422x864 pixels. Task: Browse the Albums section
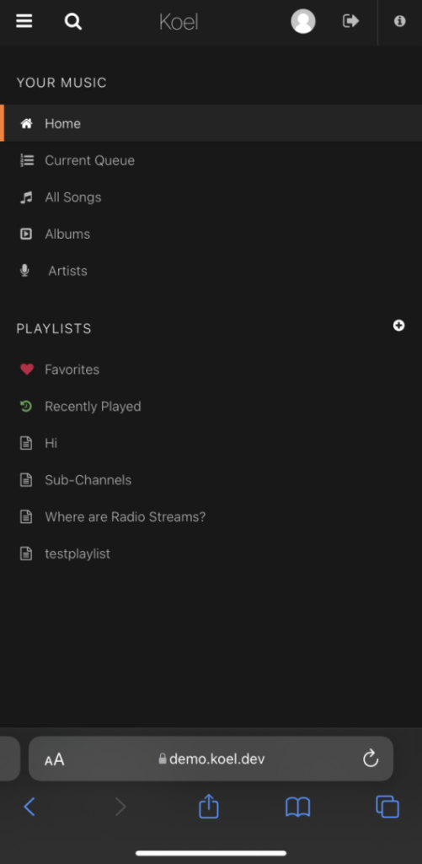point(211,235)
